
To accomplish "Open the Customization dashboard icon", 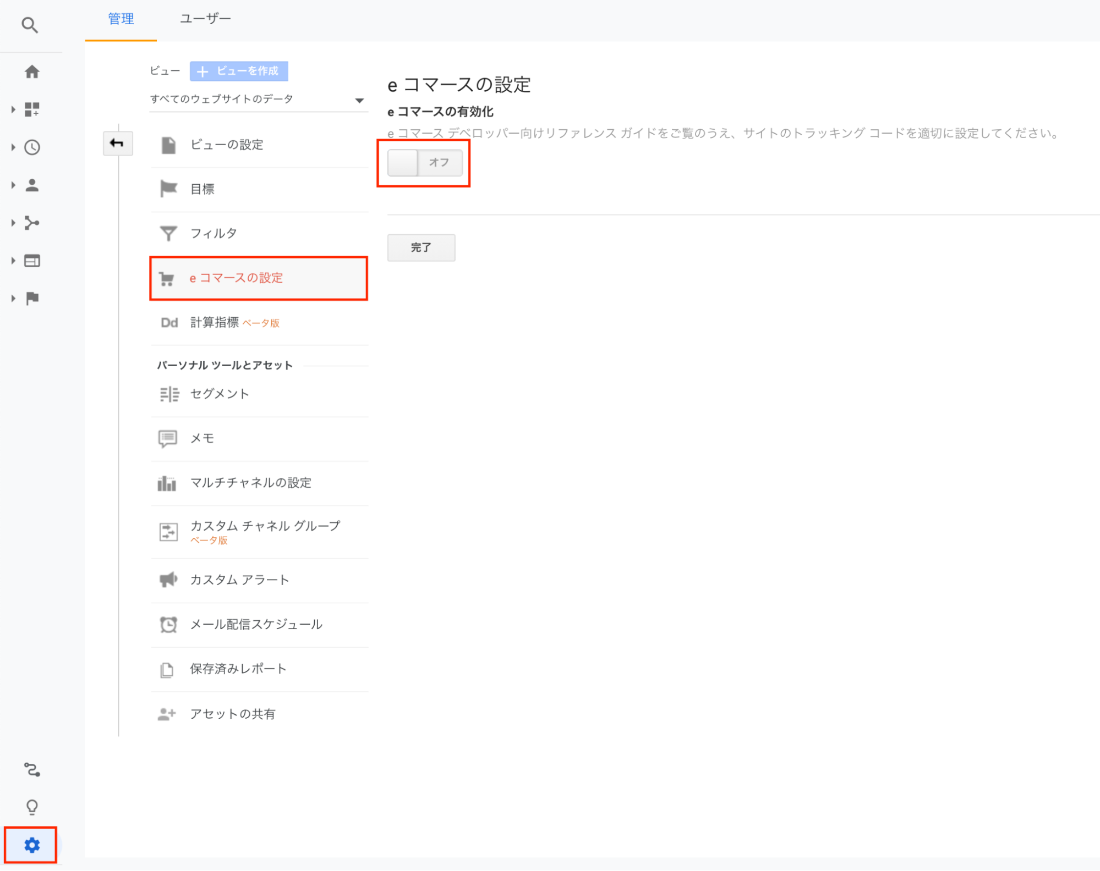I will 32,109.
